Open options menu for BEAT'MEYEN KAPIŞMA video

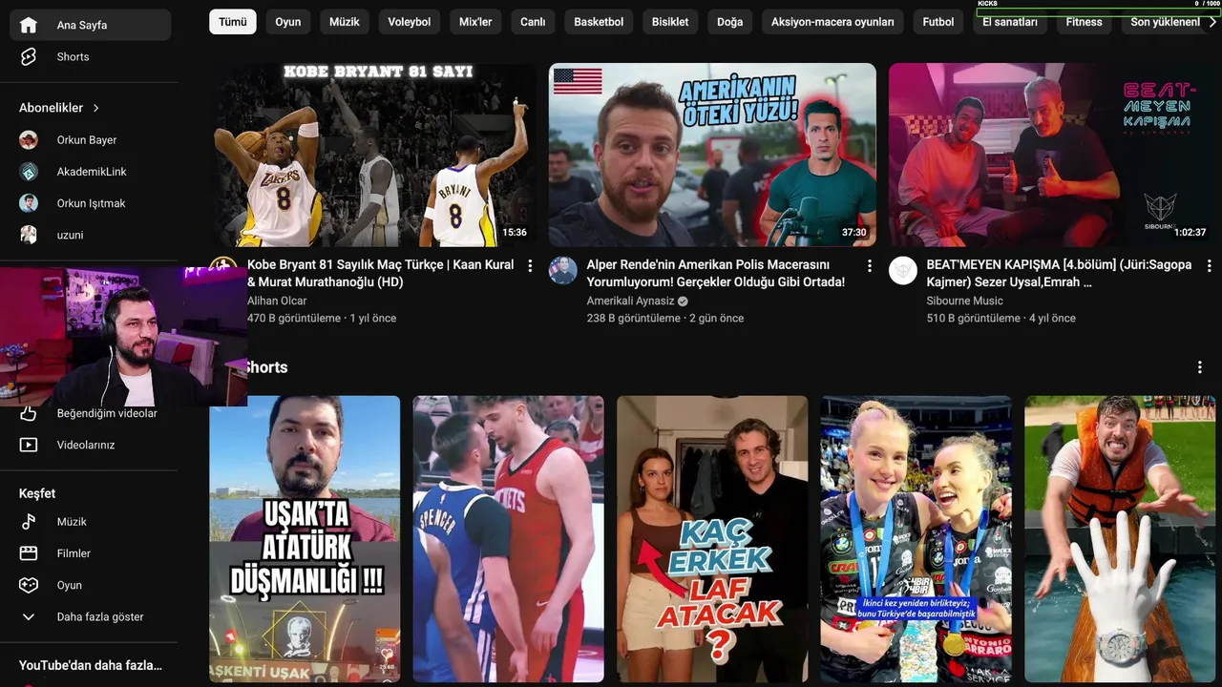1209,265
